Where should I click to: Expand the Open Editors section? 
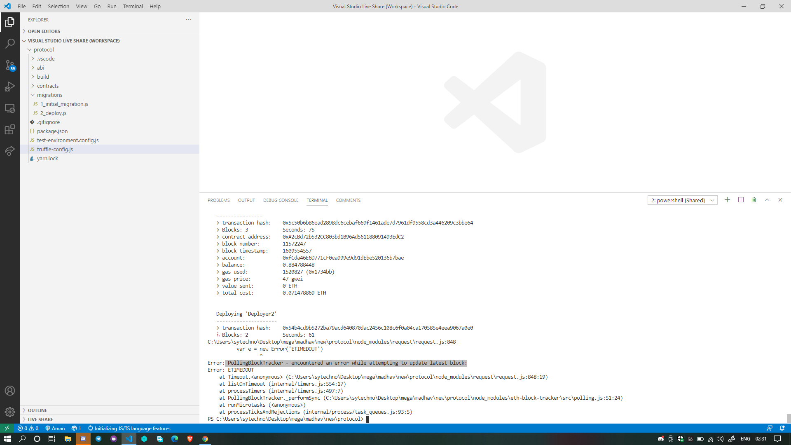110,31
